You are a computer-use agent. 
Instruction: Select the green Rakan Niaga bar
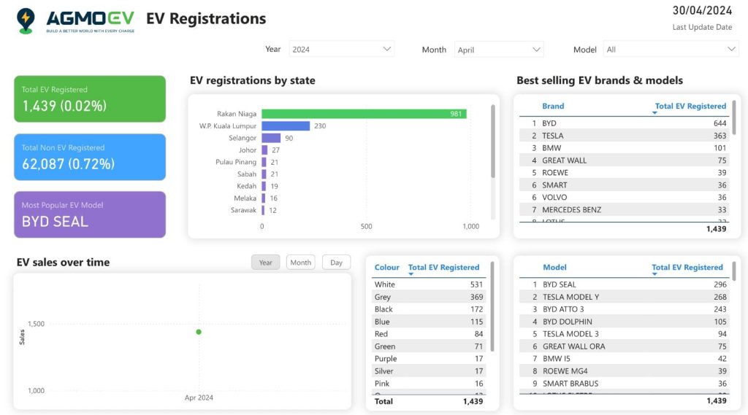point(364,114)
